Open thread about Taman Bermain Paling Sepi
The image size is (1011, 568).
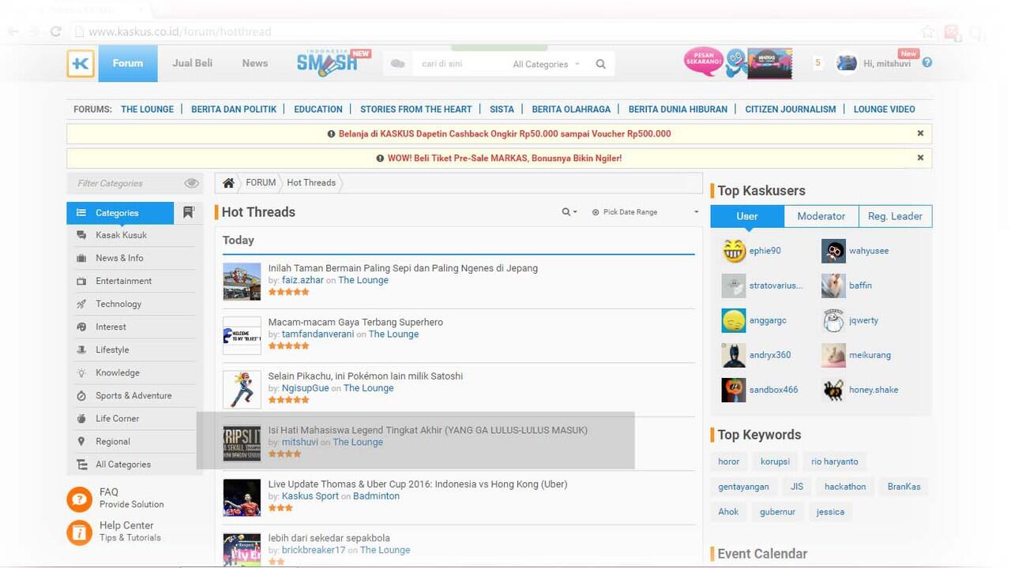tap(403, 268)
